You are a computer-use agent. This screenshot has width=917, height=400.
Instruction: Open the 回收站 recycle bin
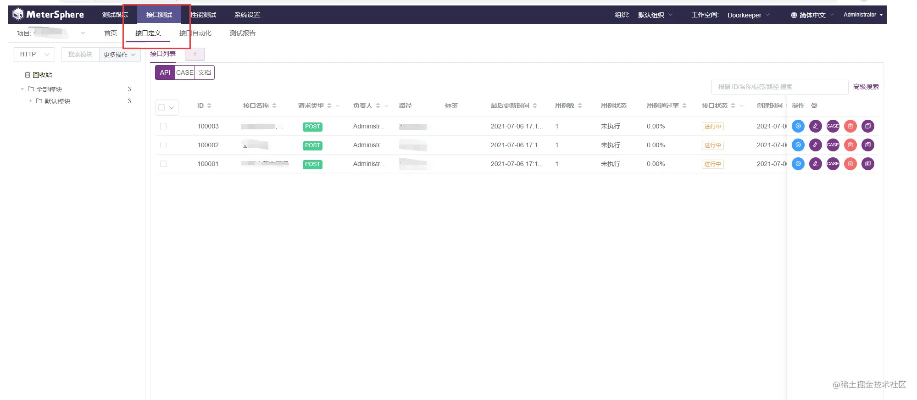[x=39, y=75]
